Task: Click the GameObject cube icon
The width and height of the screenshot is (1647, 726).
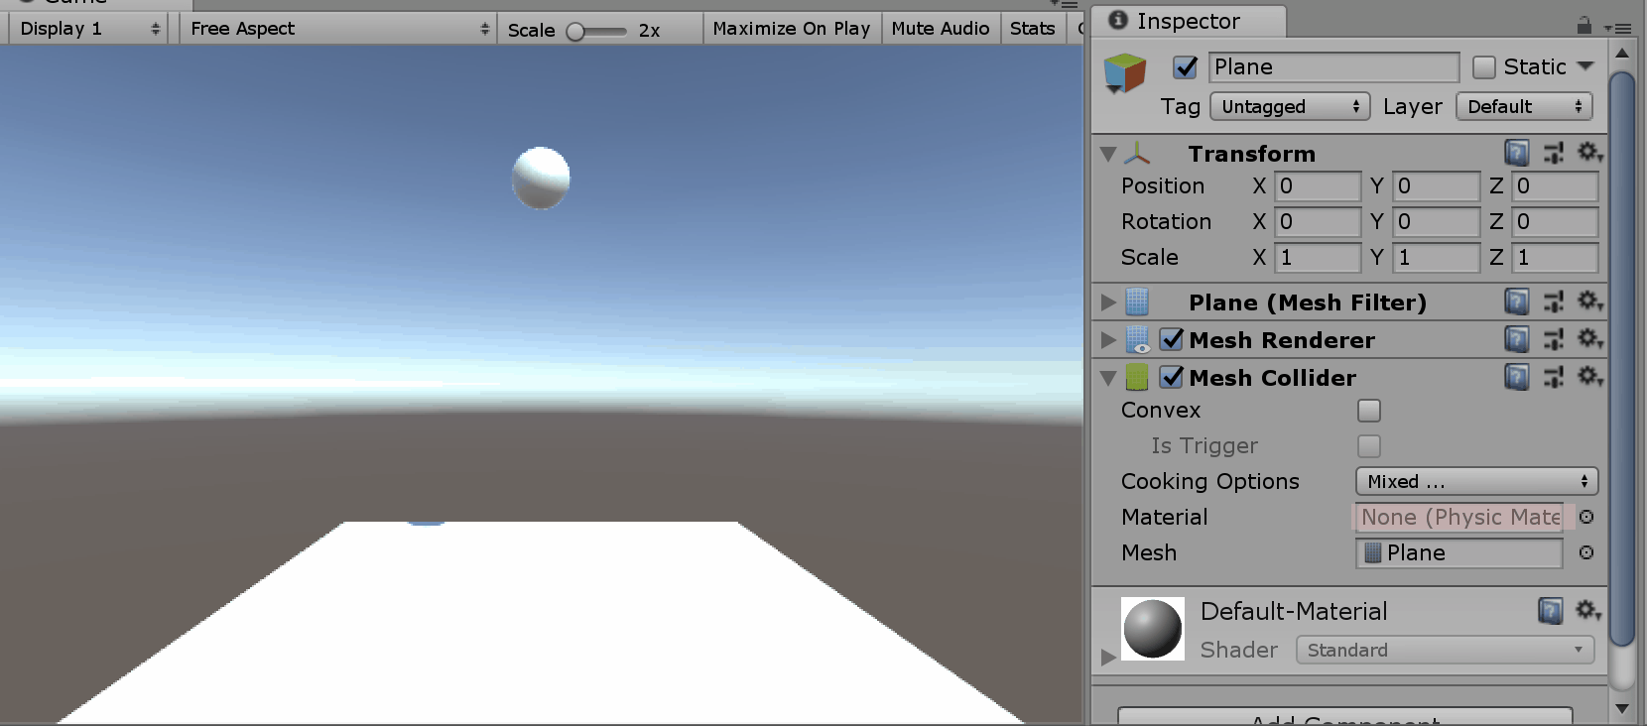Action: pos(1125,73)
